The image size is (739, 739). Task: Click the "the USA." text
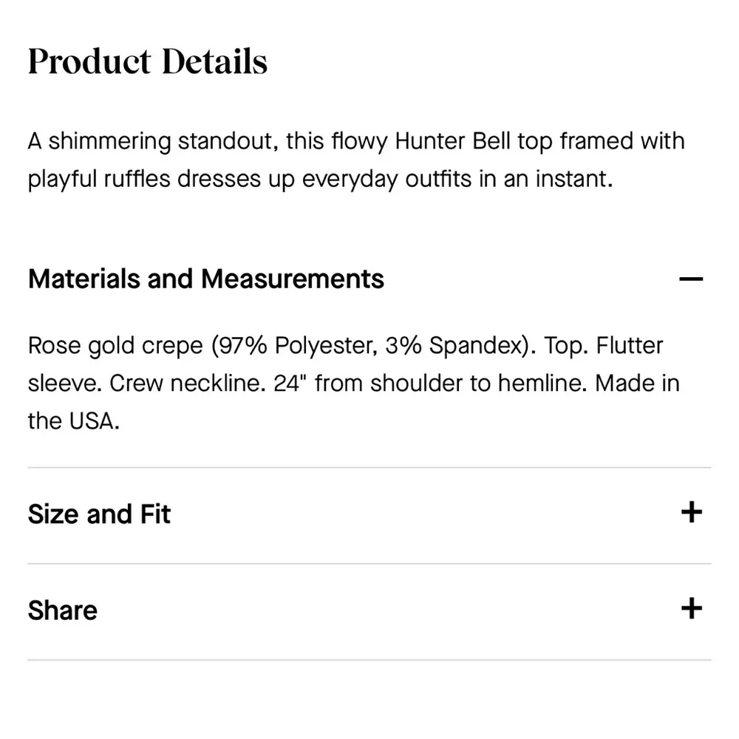[73, 421]
